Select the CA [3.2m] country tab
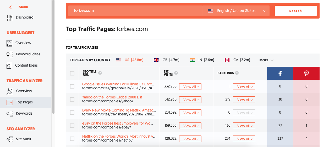 click(x=237, y=60)
